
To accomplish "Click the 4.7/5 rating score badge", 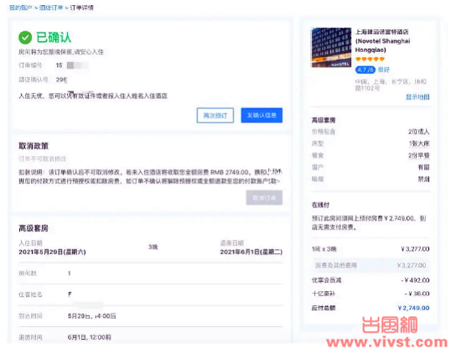I will 365,70.
